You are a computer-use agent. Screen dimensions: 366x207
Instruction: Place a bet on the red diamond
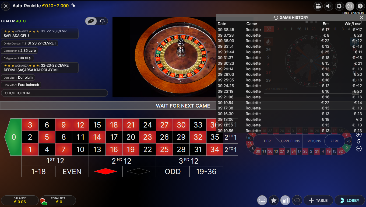point(105,171)
